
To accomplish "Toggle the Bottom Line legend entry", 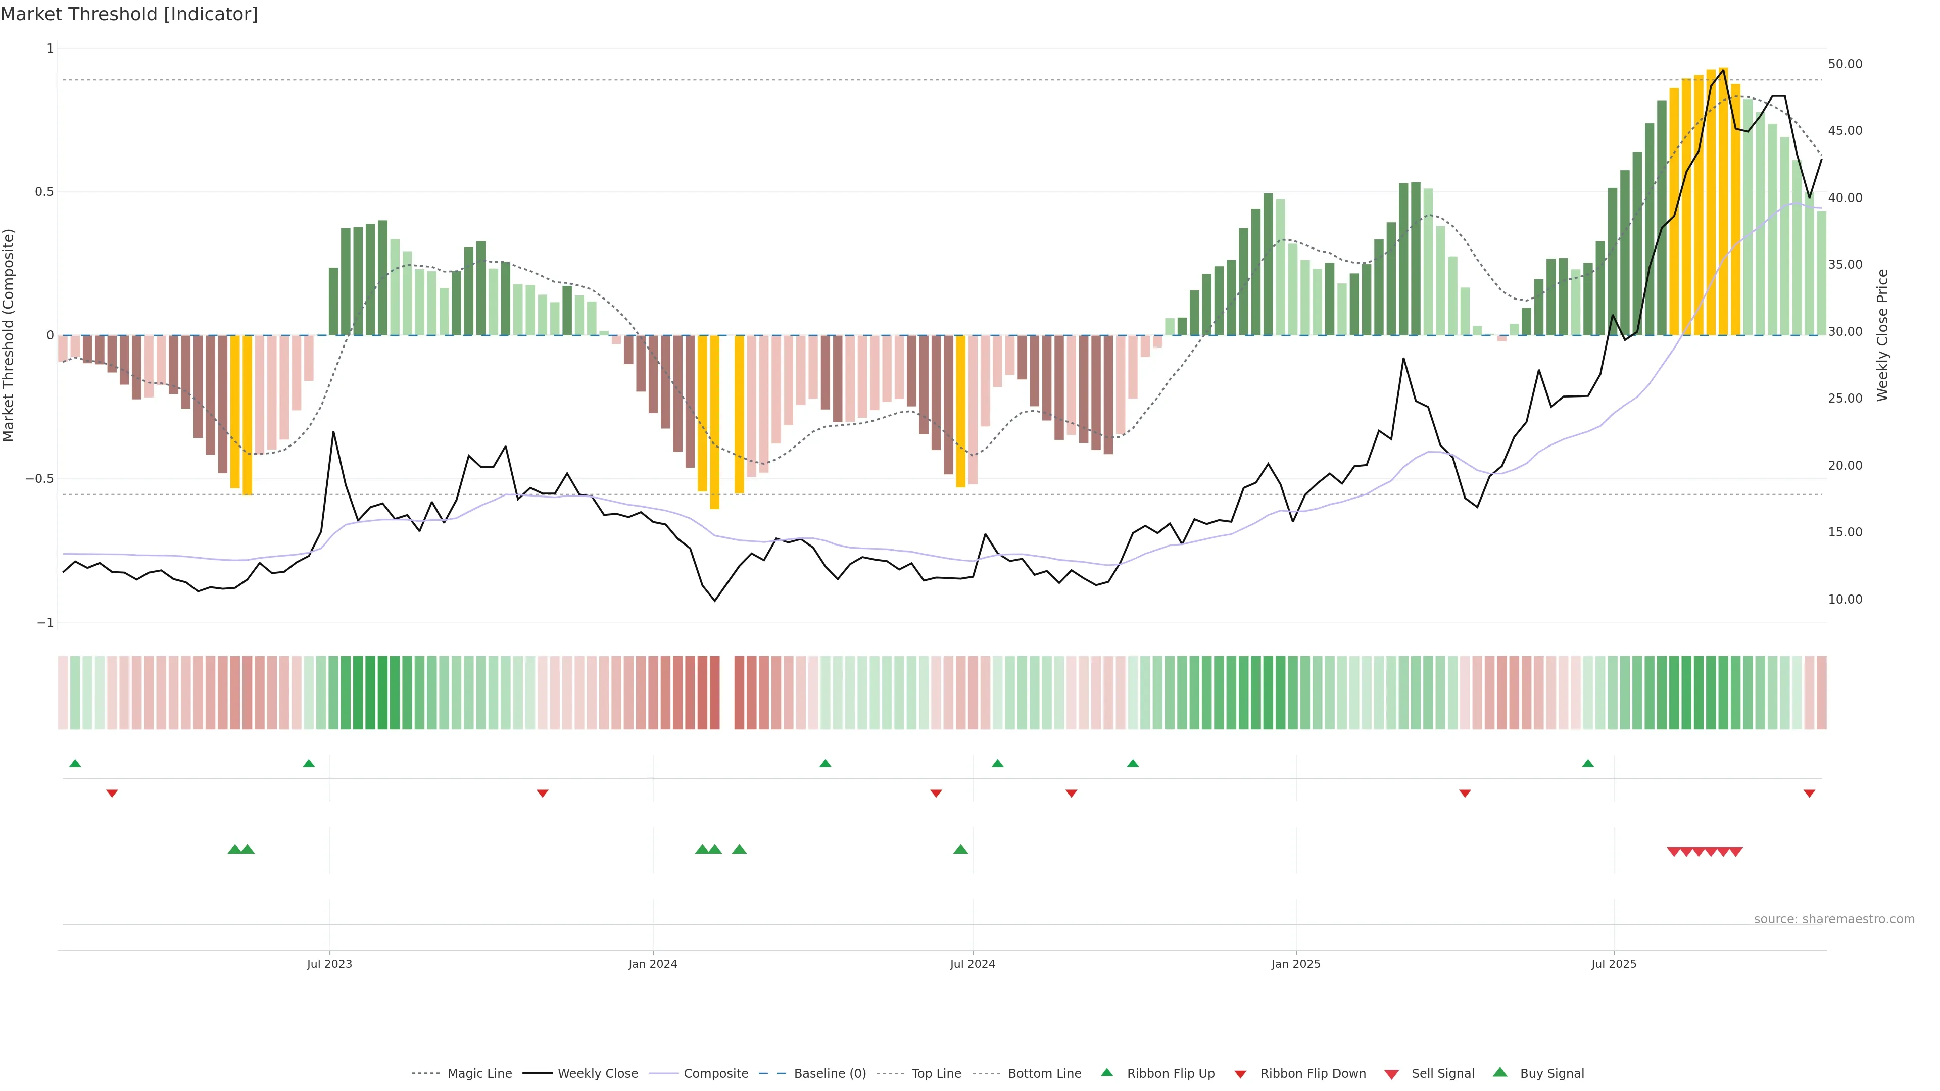I will 1044,1074.
